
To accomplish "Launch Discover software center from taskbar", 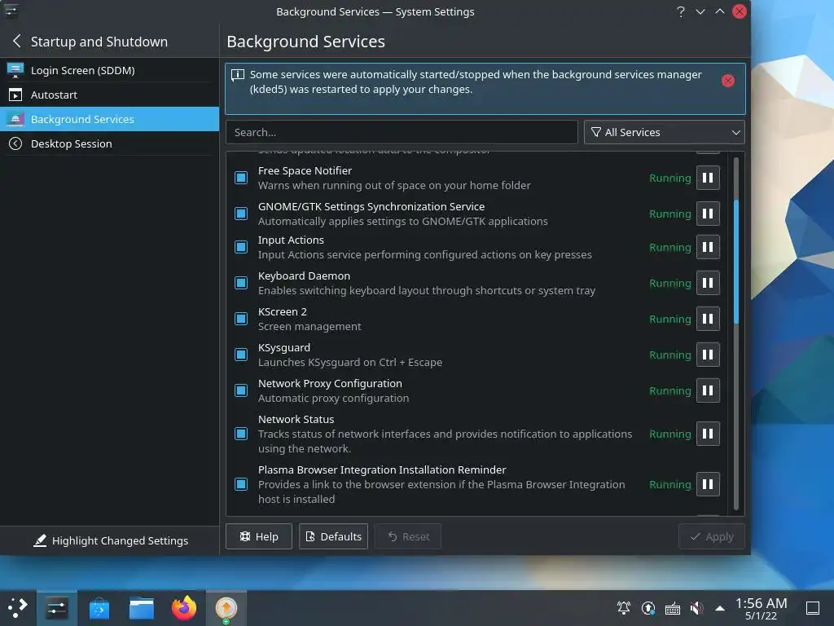I will [99, 608].
